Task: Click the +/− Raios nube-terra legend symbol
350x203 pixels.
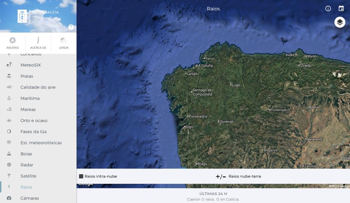Action: [220, 176]
